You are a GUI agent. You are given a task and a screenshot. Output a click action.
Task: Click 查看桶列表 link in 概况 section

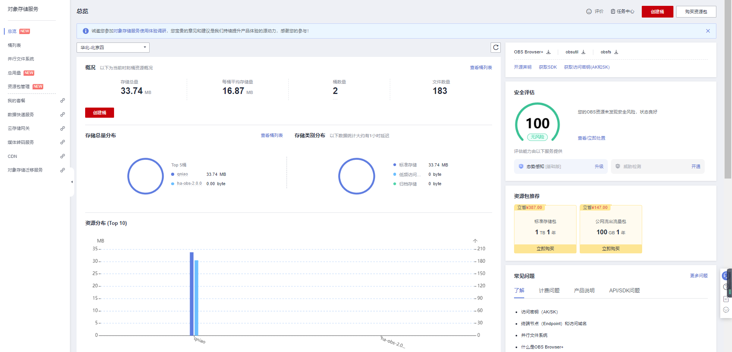point(481,68)
